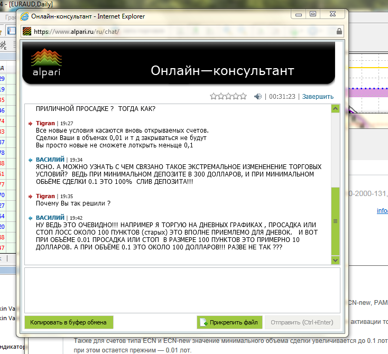Click Tigran name at 19:35 message
The image size is (388, 354).
pos(45,196)
